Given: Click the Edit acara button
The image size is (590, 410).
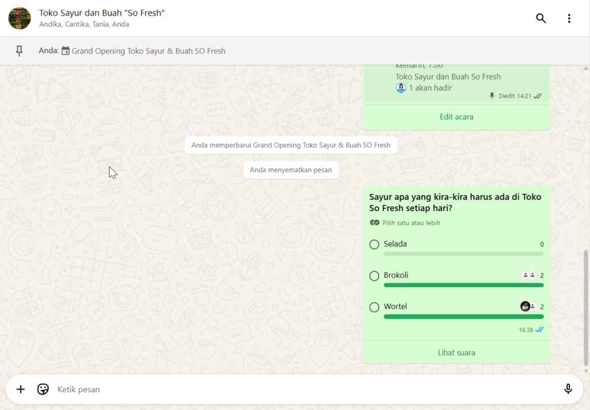Looking at the screenshot, I should 456,117.
